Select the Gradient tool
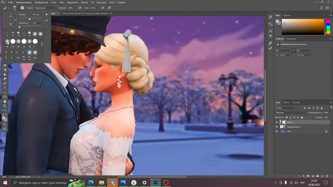The height and width of the screenshot is (187, 333). pyautogui.click(x=5, y=70)
